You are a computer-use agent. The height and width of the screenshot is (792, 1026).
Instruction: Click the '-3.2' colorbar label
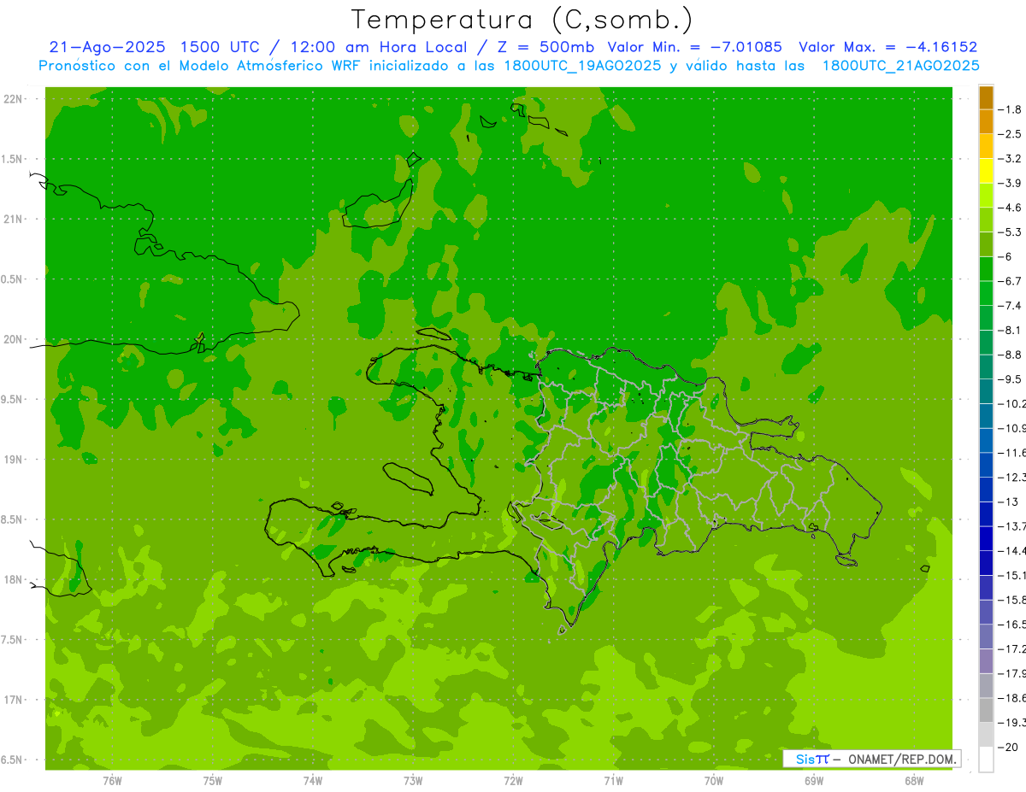click(x=1010, y=159)
